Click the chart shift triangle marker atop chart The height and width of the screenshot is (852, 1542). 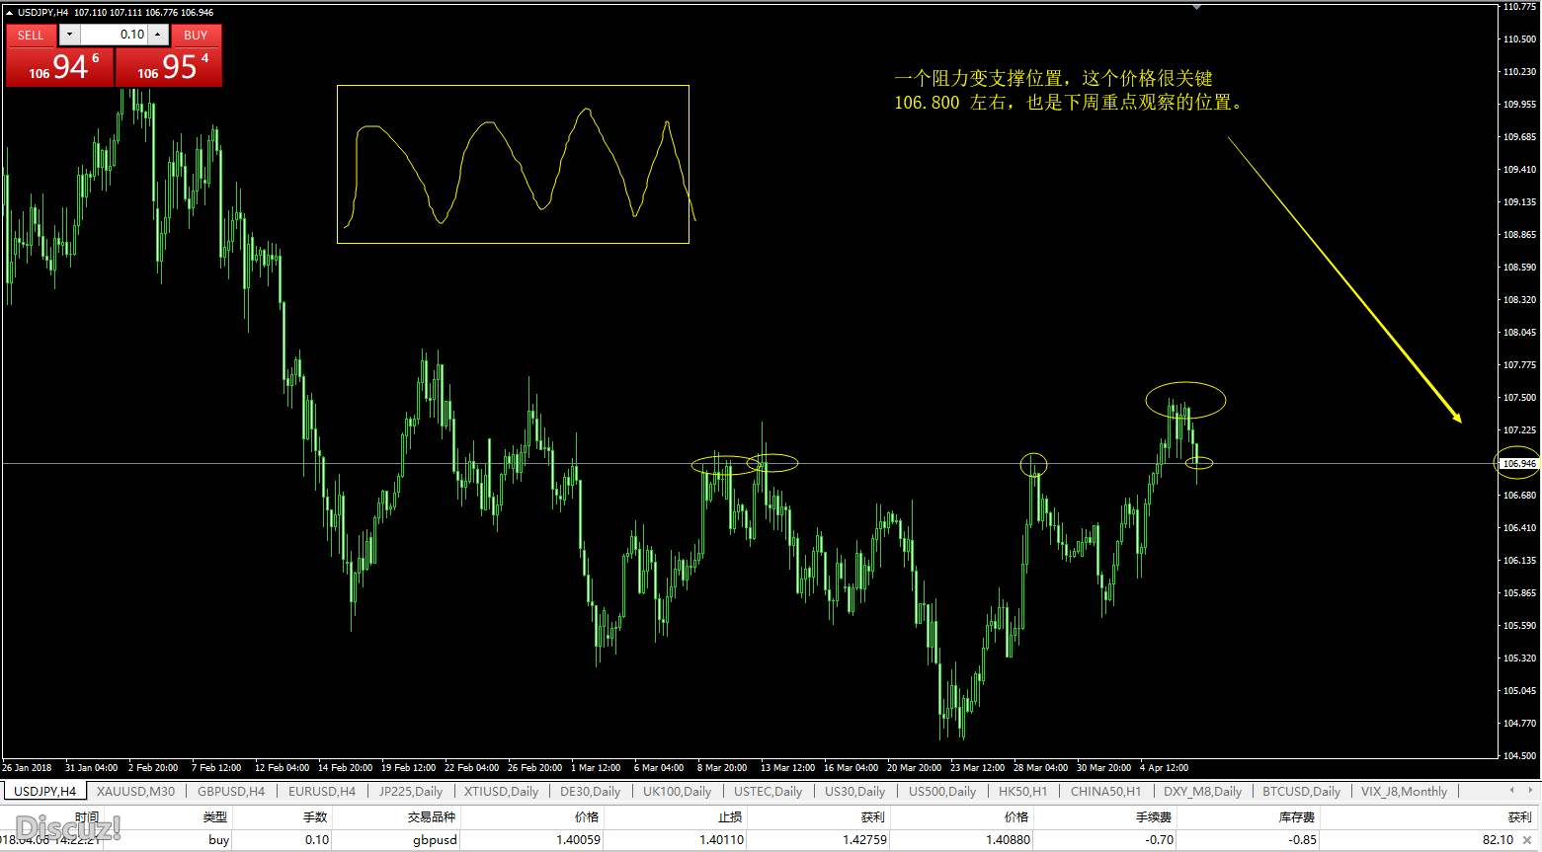(1196, 7)
